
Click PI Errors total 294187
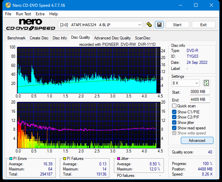tap(46, 174)
